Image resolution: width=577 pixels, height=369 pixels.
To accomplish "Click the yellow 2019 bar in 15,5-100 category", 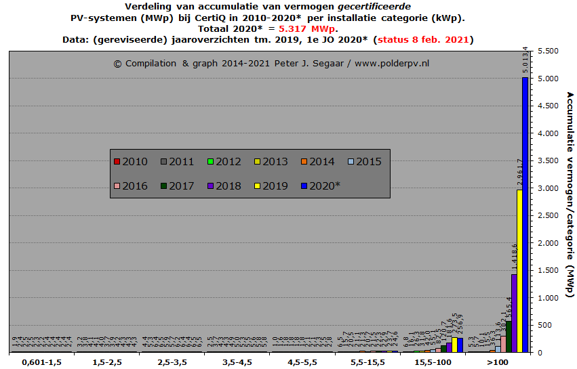I will pyautogui.click(x=454, y=345).
